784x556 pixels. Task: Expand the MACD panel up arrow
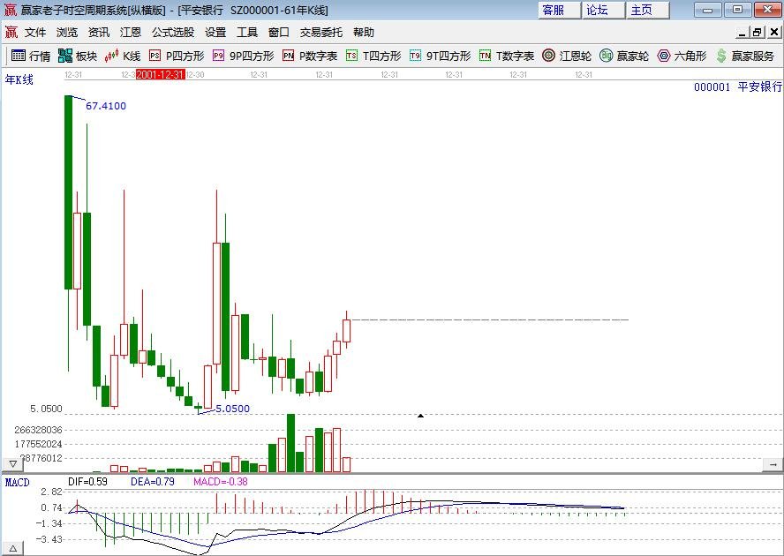coord(13,549)
